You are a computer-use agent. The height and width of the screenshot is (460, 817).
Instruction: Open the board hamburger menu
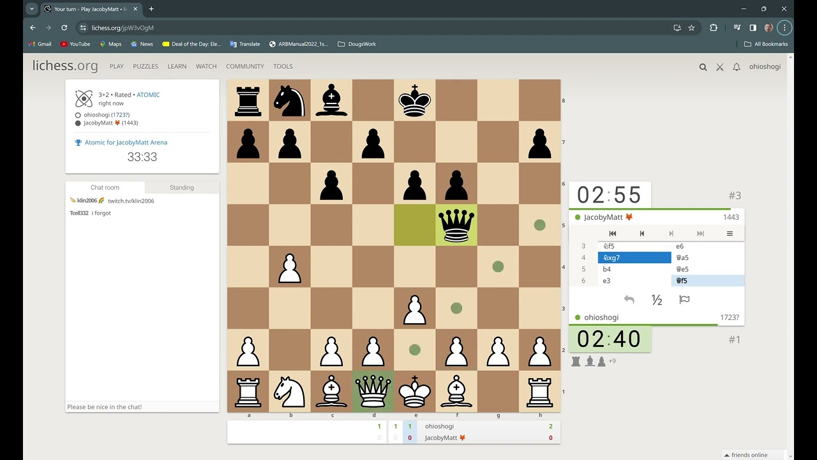tap(730, 234)
